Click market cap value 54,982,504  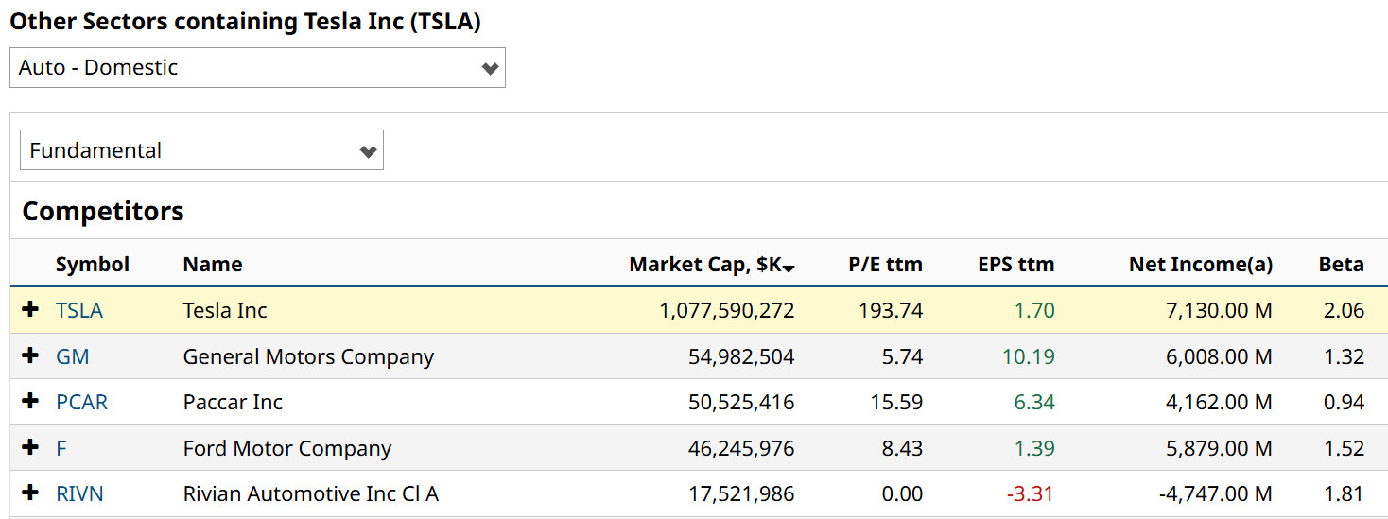741,356
